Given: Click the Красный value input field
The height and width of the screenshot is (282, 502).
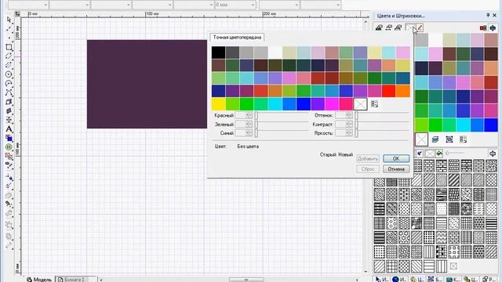Looking at the screenshot, I should [241, 115].
